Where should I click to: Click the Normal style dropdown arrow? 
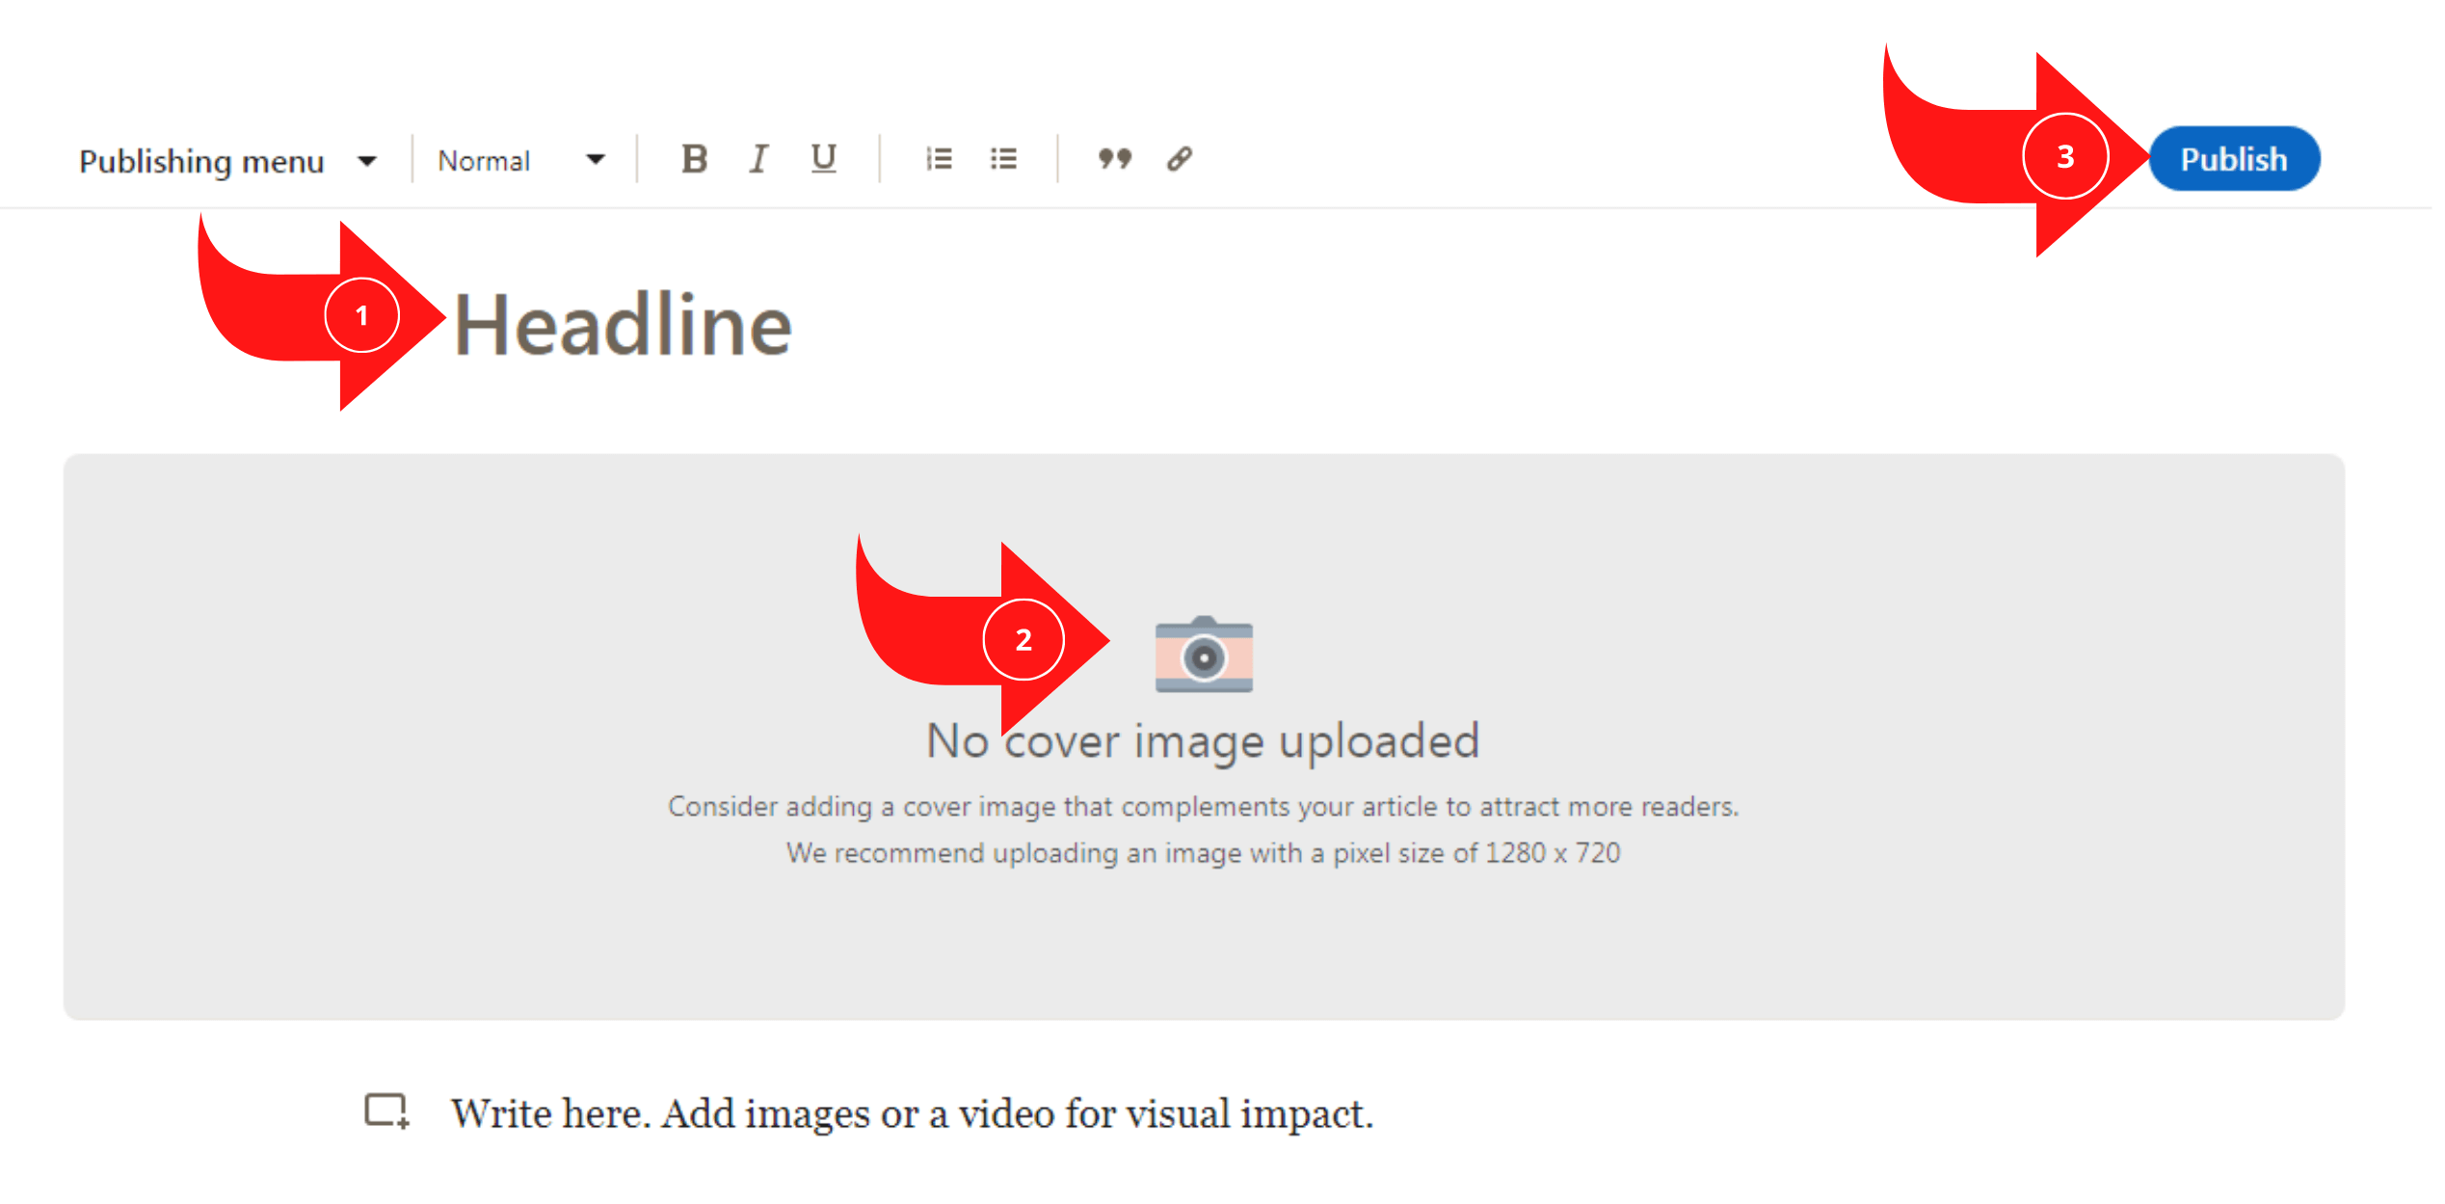click(x=596, y=160)
